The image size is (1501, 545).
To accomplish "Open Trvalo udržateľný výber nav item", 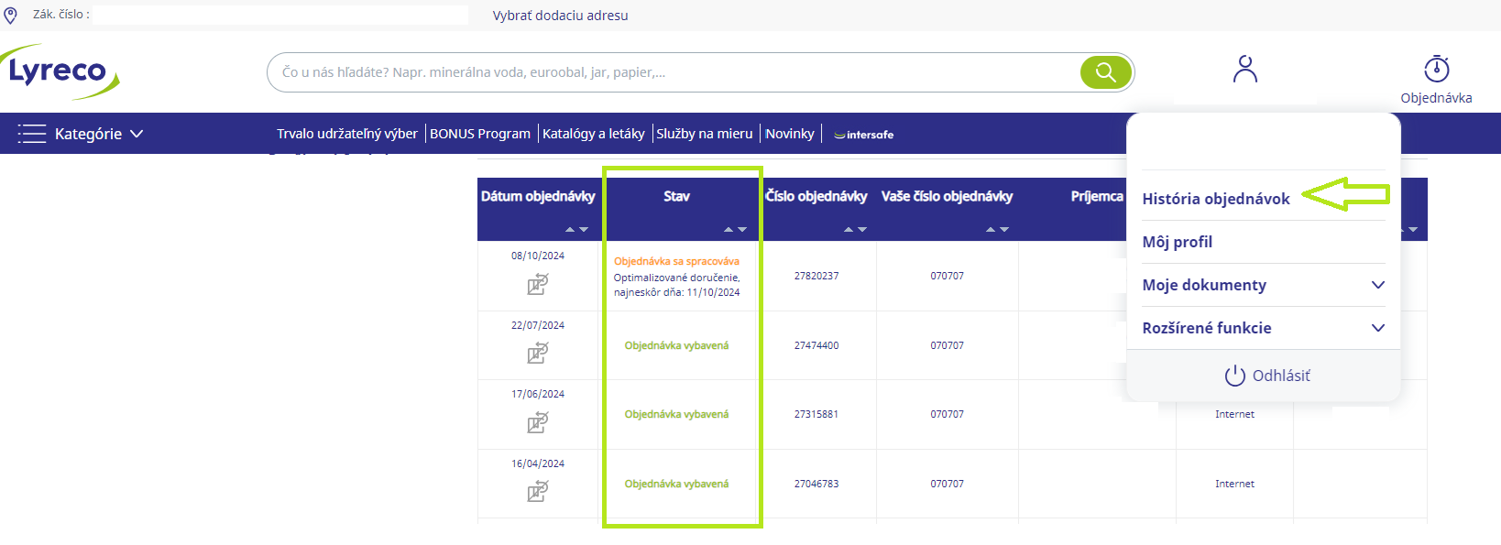I will pos(347,134).
